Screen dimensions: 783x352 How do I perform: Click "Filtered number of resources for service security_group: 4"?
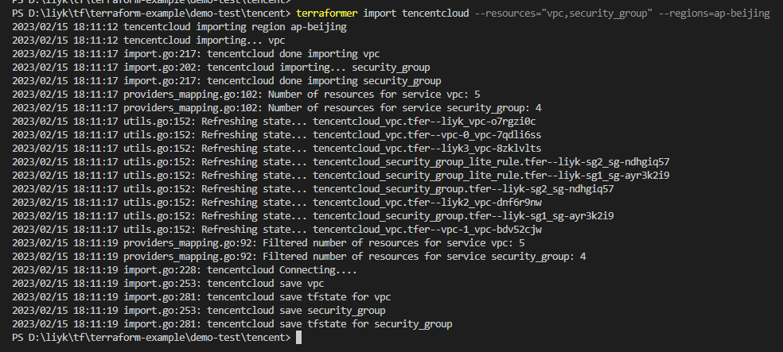(x=424, y=257)
